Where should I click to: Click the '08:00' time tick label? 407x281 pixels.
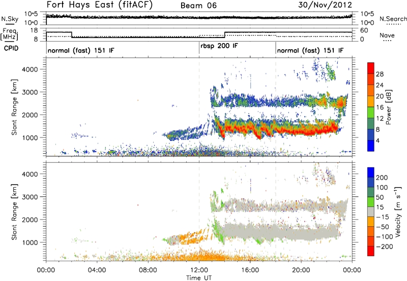(148, 270)
